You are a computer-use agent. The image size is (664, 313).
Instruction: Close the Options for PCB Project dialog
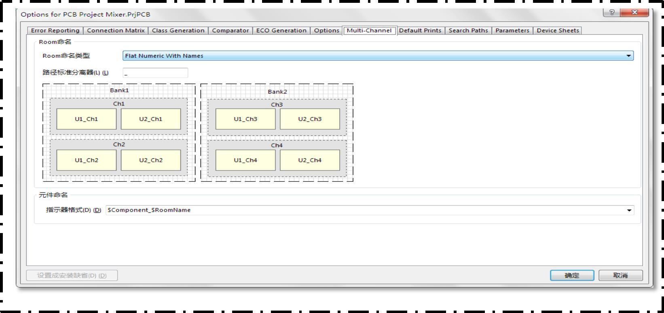[634, 13]
